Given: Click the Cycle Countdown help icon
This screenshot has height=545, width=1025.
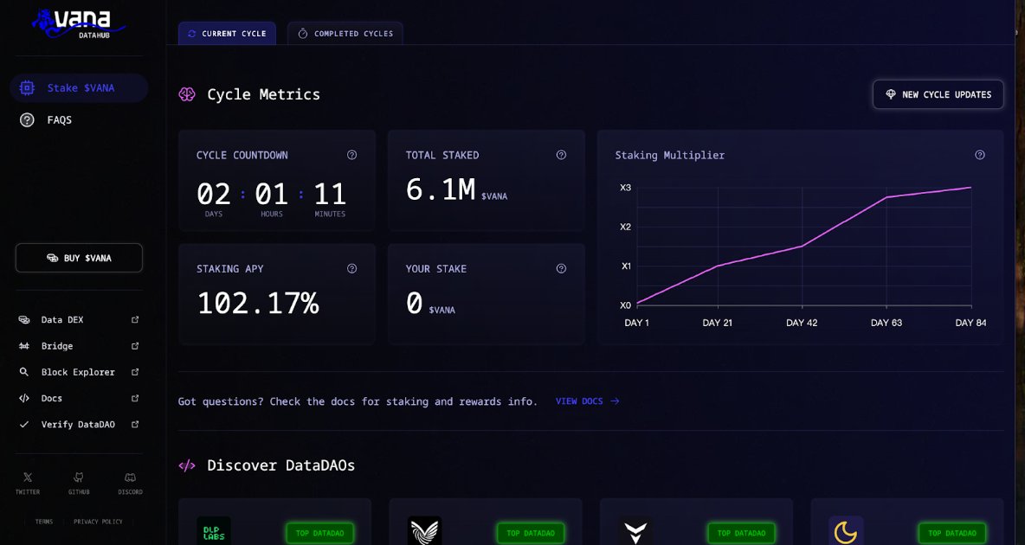Looking at the screenshot, I should [x=351, y=155].
